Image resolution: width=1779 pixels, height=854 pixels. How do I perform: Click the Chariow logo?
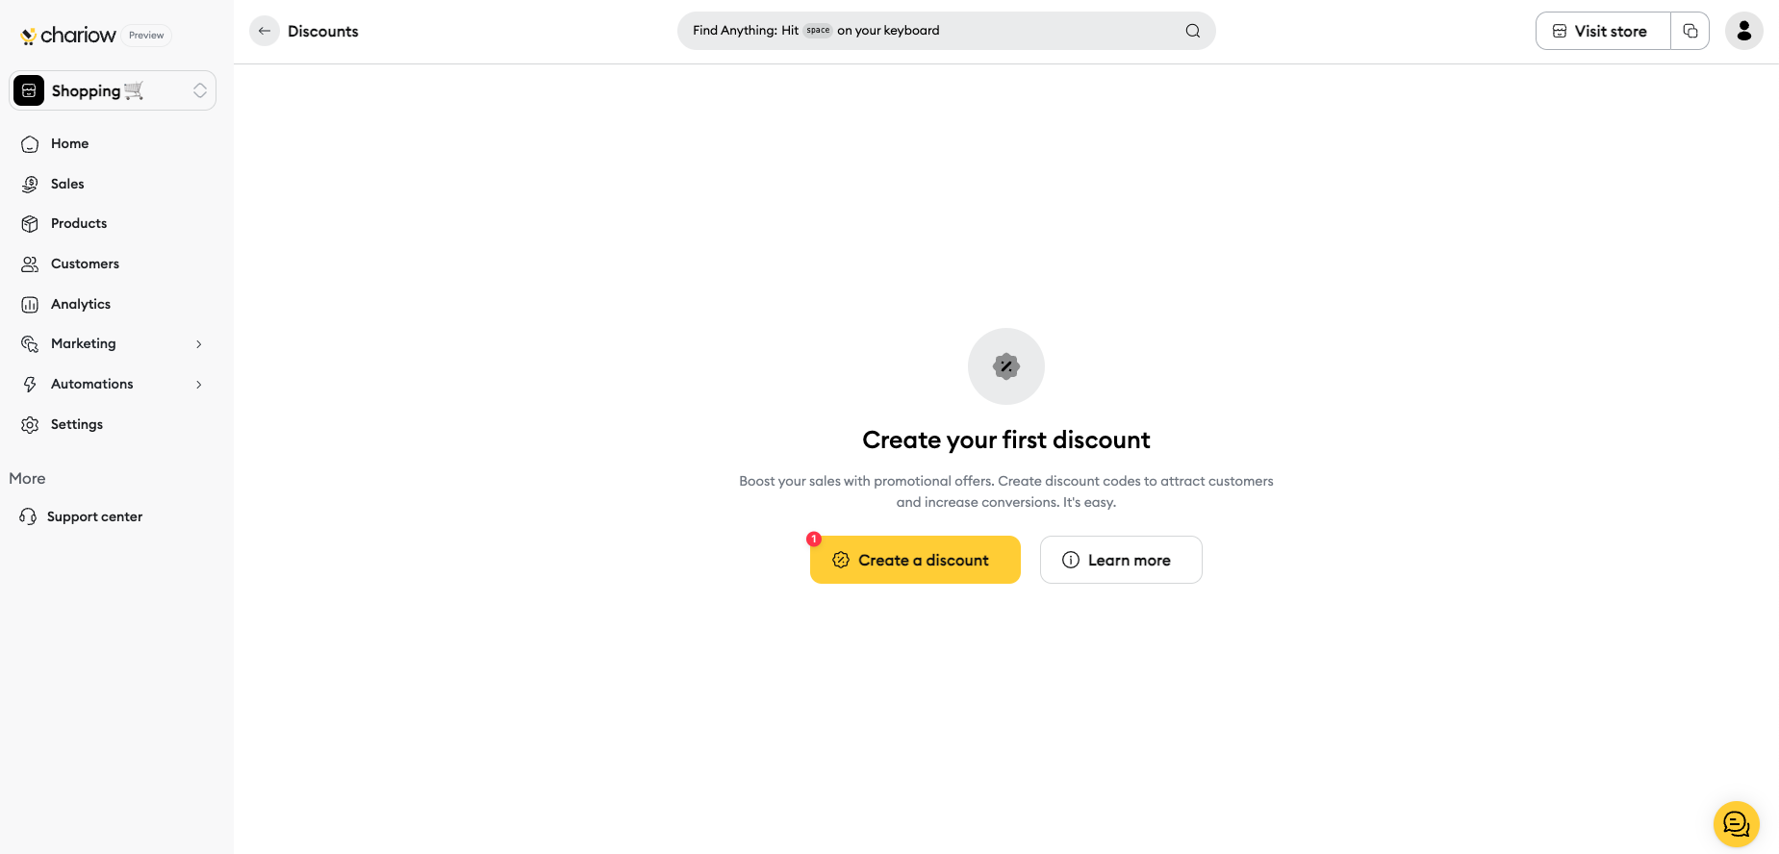68,36
